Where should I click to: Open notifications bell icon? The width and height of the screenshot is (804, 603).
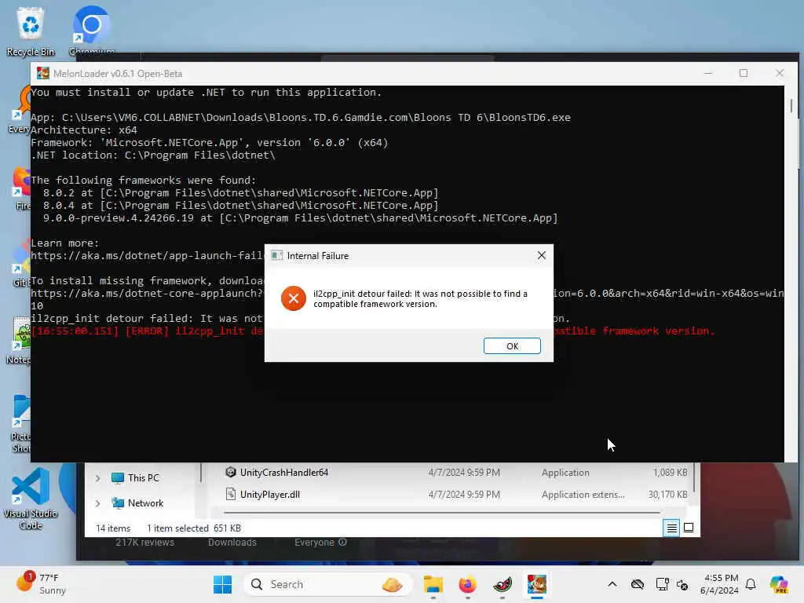[x=751, y=584]
